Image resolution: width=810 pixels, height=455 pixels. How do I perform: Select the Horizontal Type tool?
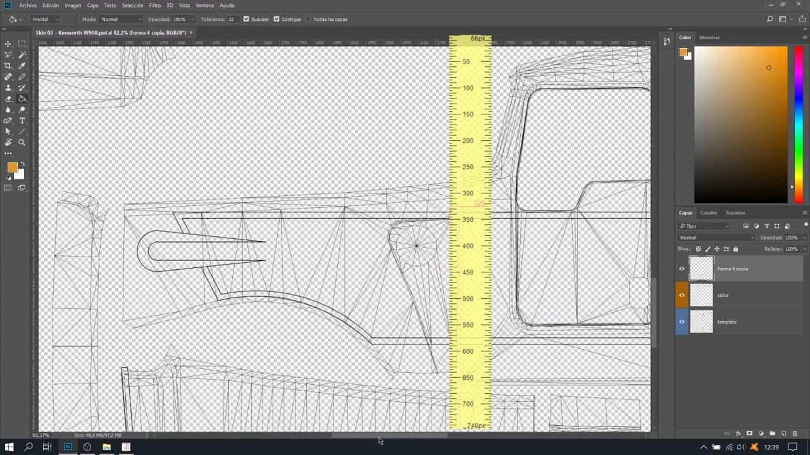click(x=22, y=121)
